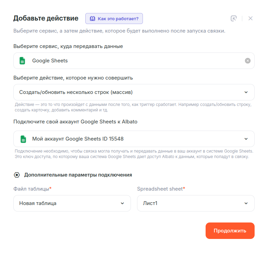Viewport: 269px width, 253px height.
Task: Click the Google Sheets icon in account field
Action: coord(23,139)
